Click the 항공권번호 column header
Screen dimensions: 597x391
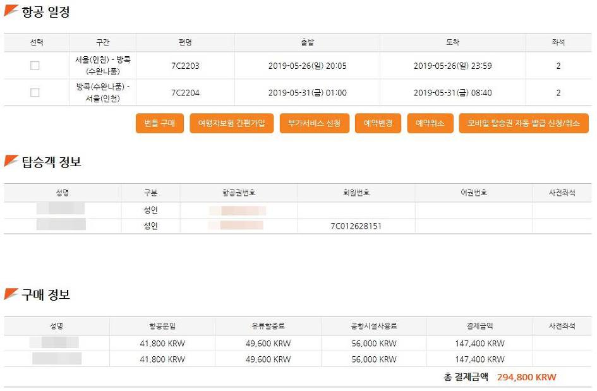click(x=239, y=193)
